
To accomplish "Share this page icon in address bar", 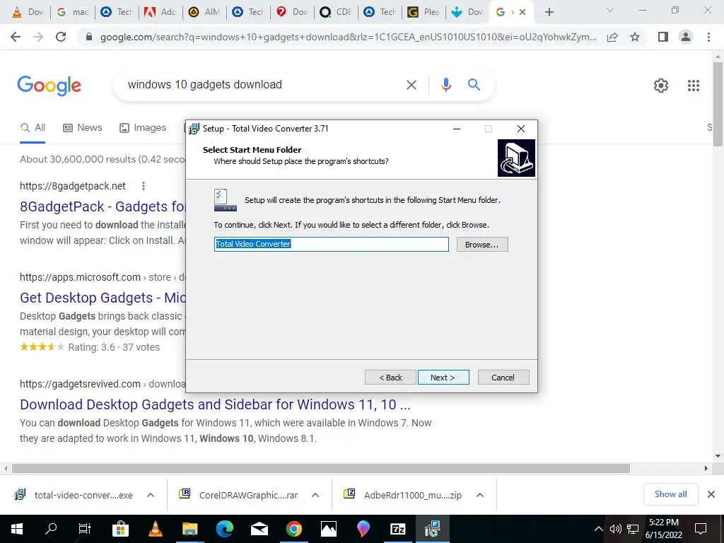I will (612, 37).
